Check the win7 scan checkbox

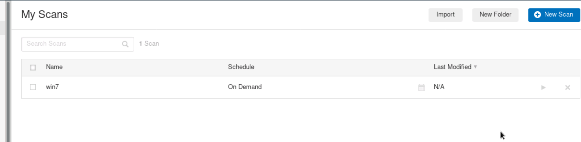(x=33, y=87)
